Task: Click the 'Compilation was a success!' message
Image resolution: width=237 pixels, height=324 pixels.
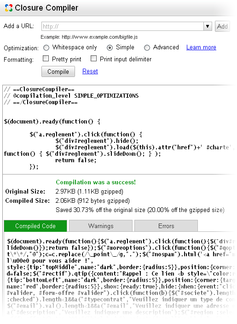Action: [96, 182]
